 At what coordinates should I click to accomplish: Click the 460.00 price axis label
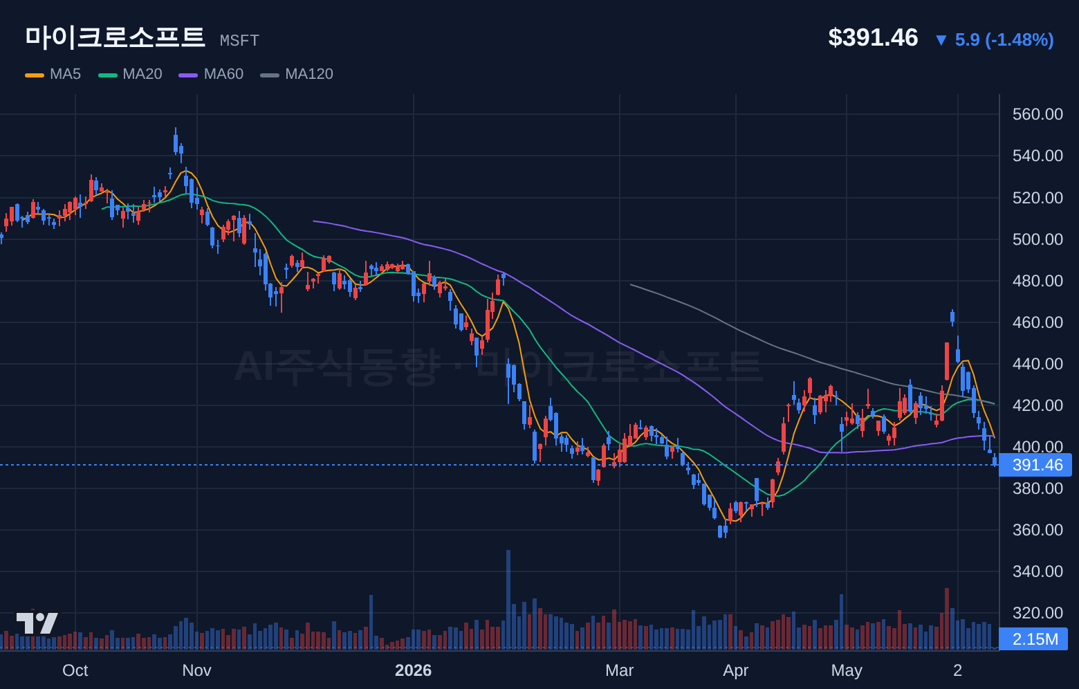click(1037, 322)
